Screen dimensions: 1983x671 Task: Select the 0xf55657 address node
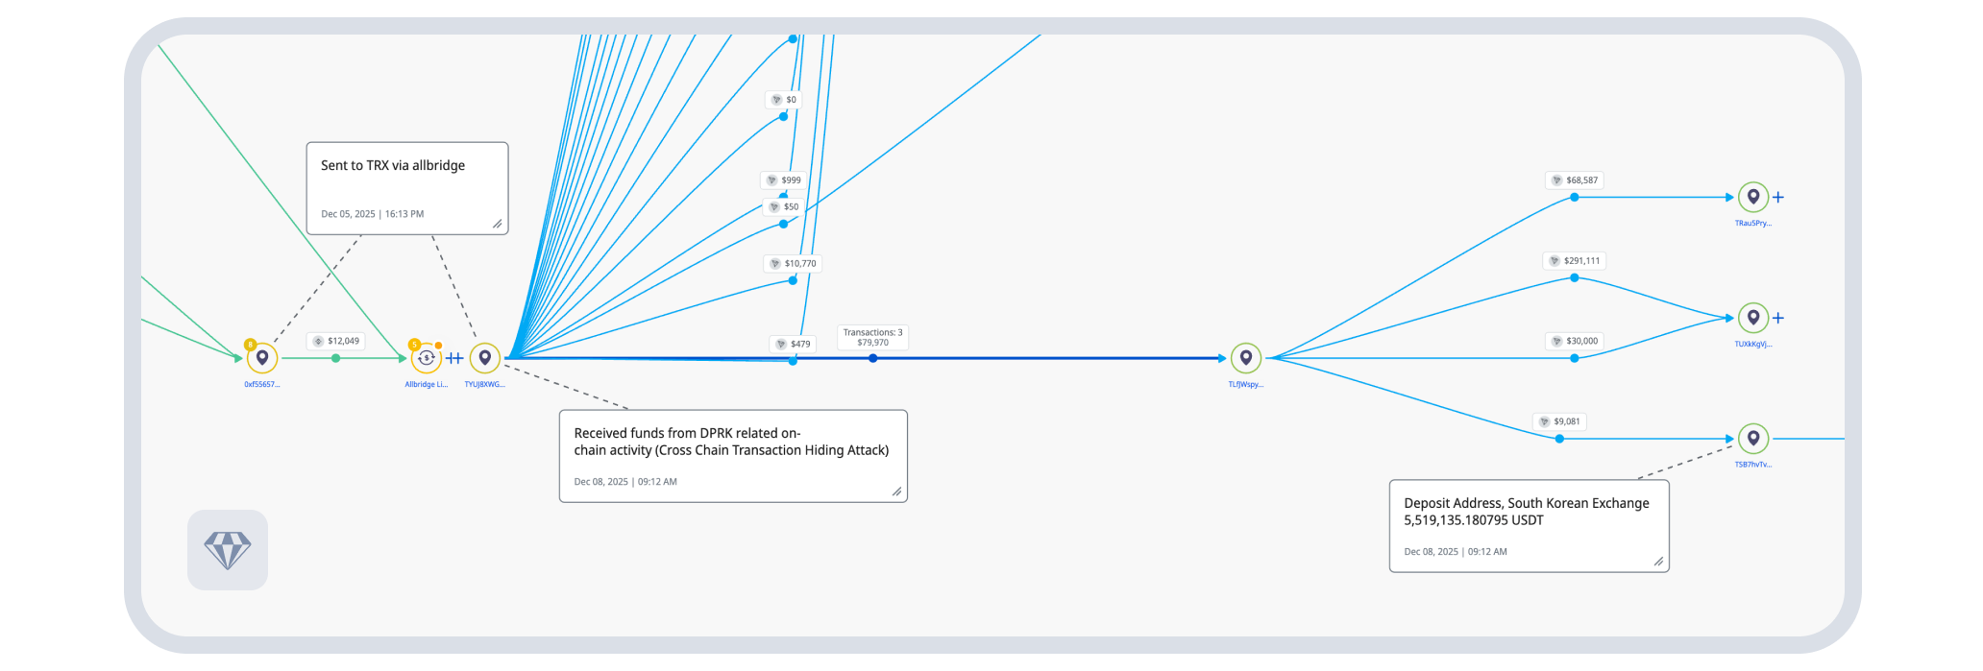tap(261, 358)
